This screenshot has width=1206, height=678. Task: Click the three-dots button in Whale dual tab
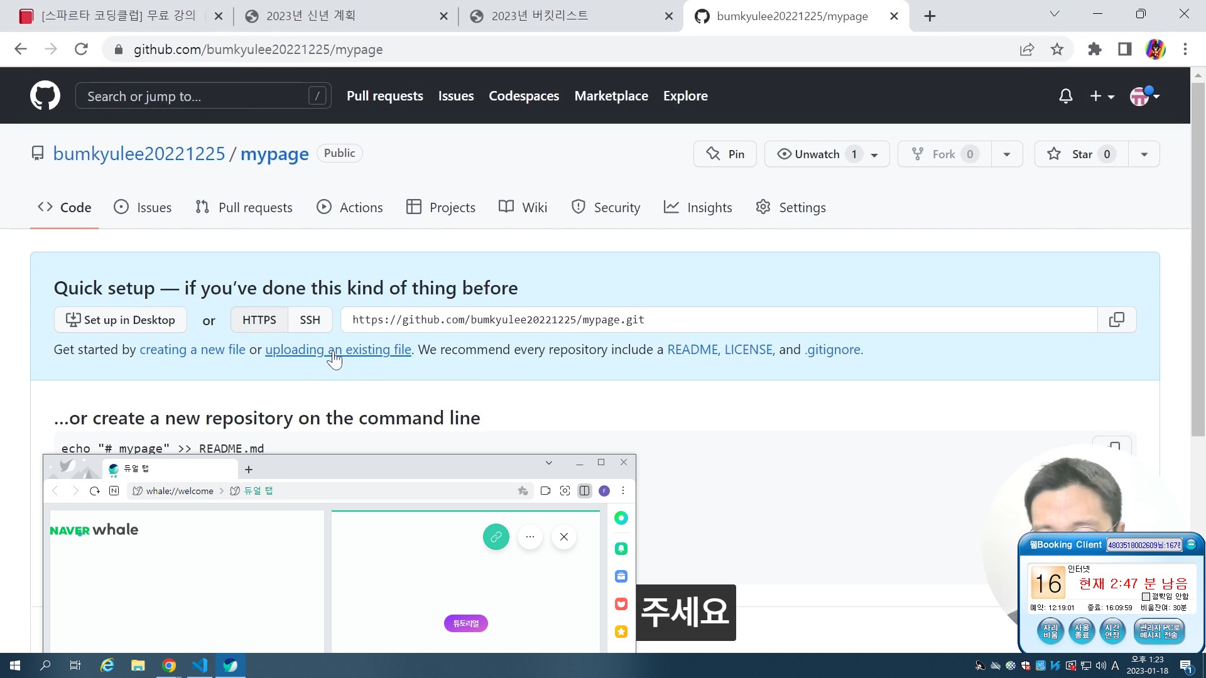coord(530,537)
